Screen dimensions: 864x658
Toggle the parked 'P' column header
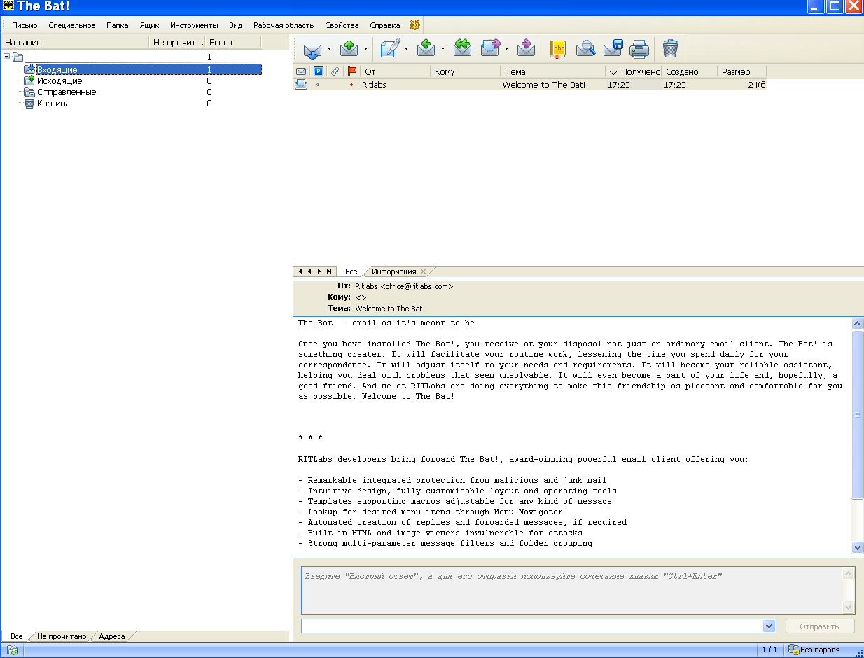click(x=319, y=71)
